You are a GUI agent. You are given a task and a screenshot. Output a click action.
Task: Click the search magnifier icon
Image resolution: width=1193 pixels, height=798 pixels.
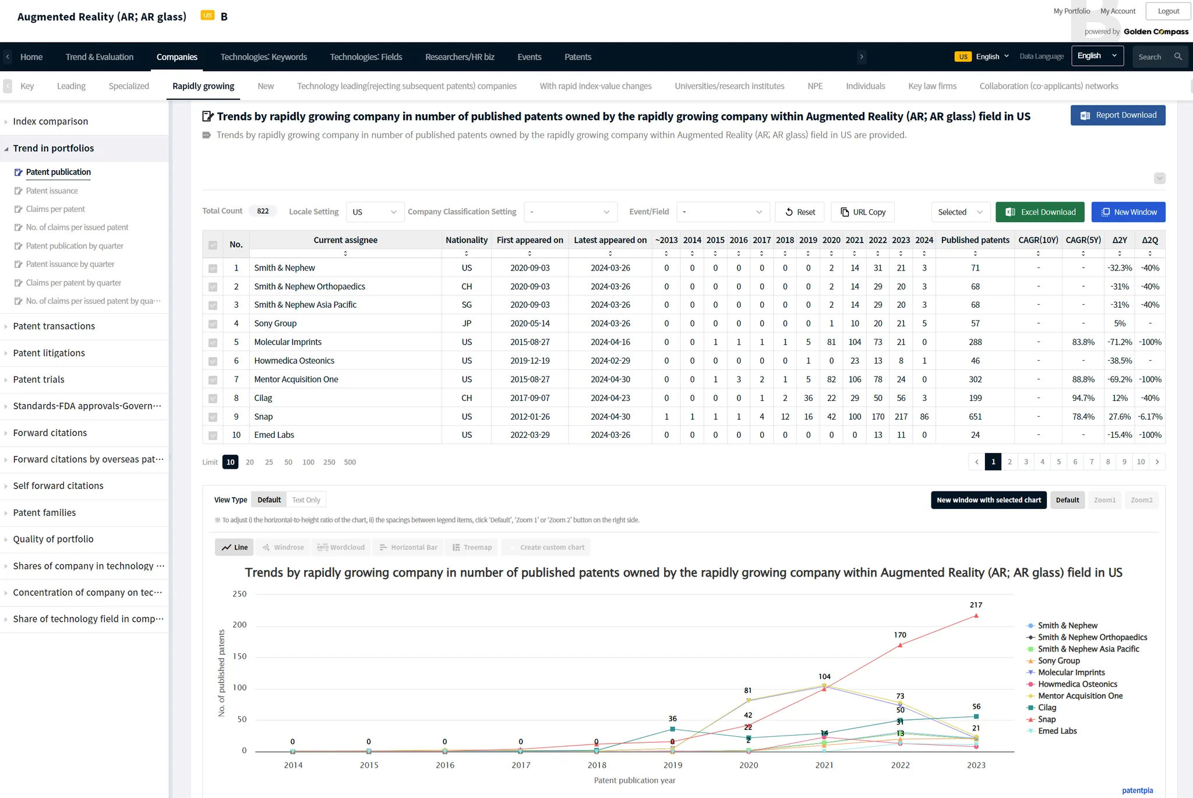(1178, 57)
